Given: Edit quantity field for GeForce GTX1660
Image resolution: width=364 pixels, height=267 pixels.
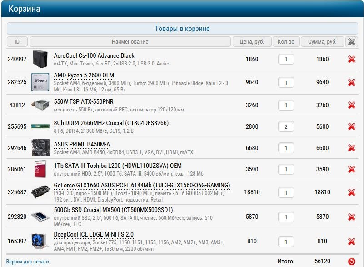Looking at the screenshot, I should click(286, 192).
